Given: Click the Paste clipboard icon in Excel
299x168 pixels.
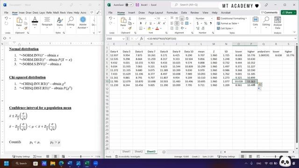Looking at the screenshot, I should point(123,20).
